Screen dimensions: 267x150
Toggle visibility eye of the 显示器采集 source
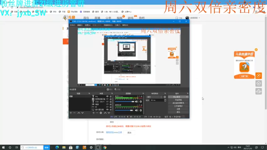(107, 110)
